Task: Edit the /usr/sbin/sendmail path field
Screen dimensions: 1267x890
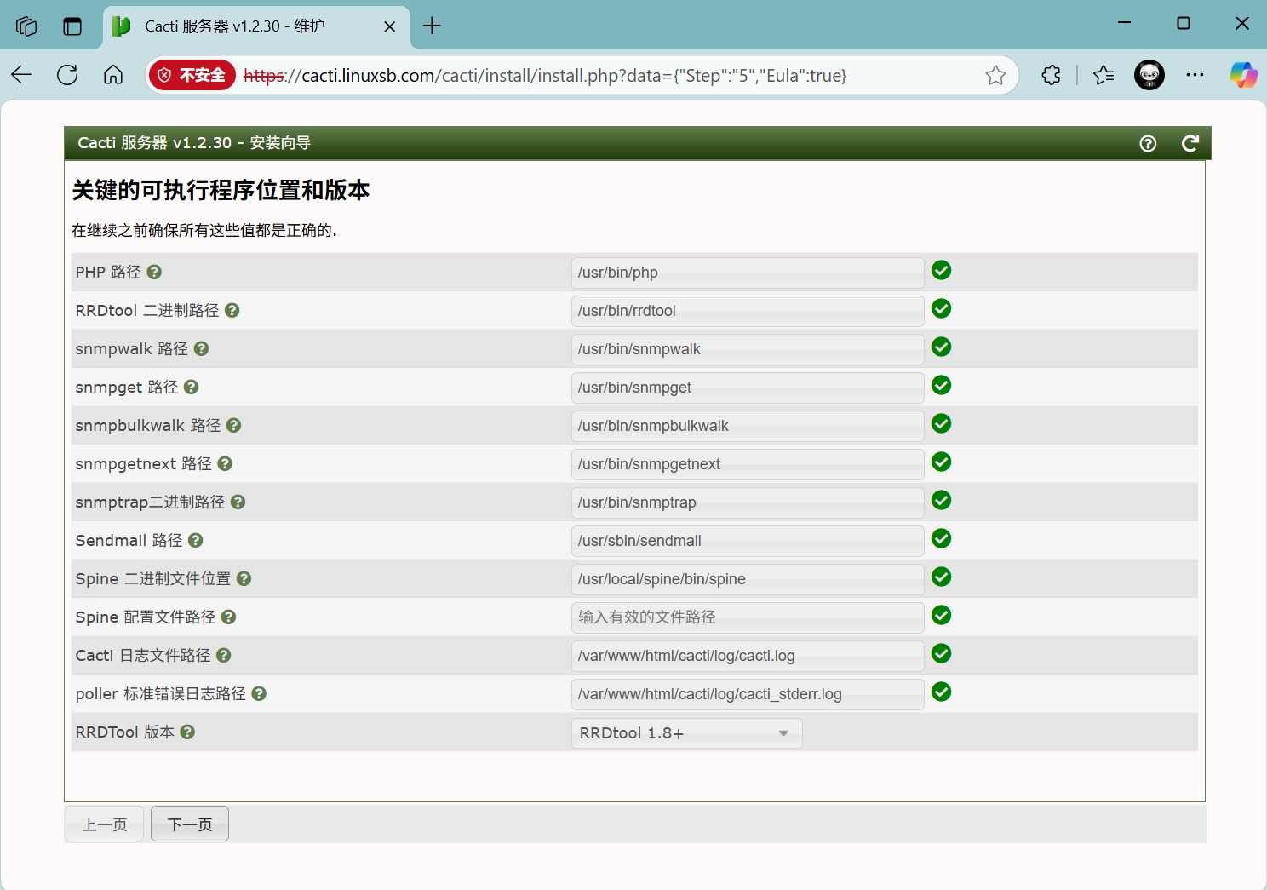Action: [748, 541]
